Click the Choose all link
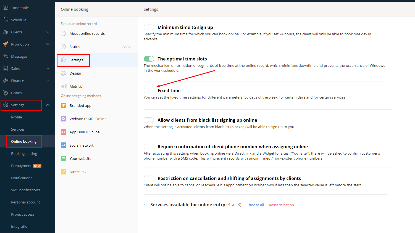Image resolution: width=415 pixels, height=233 pixels. click(x=255, y=205)
